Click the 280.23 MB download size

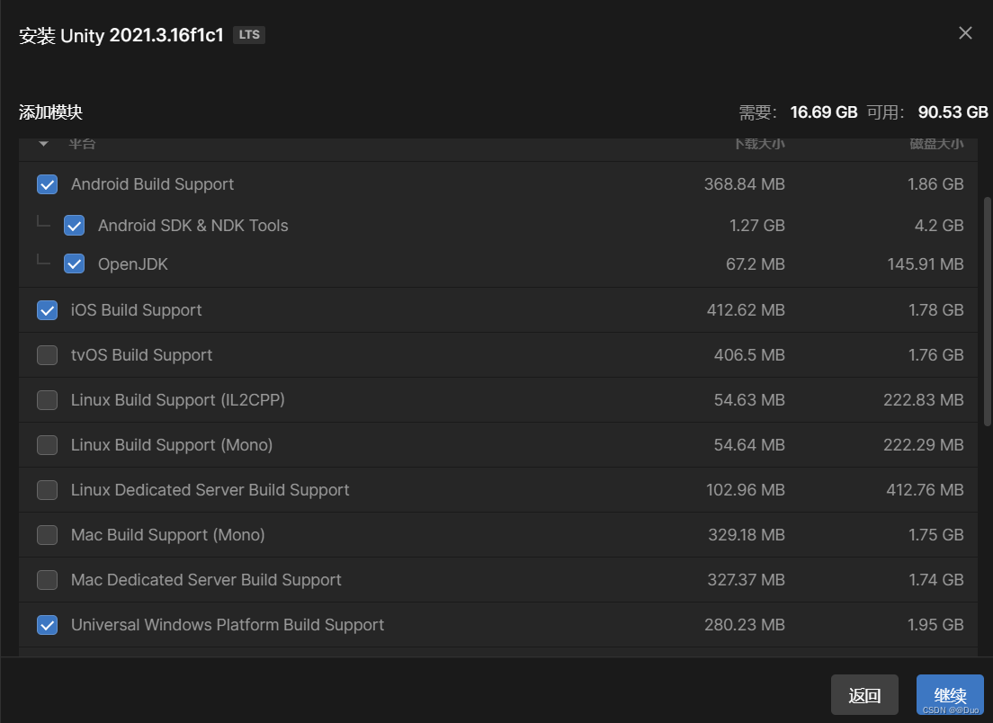coord(745,625)
